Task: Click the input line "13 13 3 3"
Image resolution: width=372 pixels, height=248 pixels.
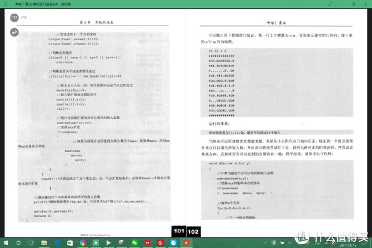Action: coord(217,51)
